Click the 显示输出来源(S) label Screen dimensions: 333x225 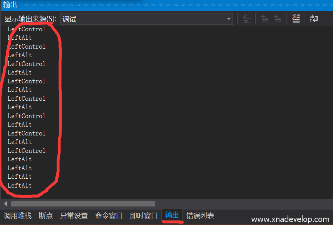pos(30,19)
